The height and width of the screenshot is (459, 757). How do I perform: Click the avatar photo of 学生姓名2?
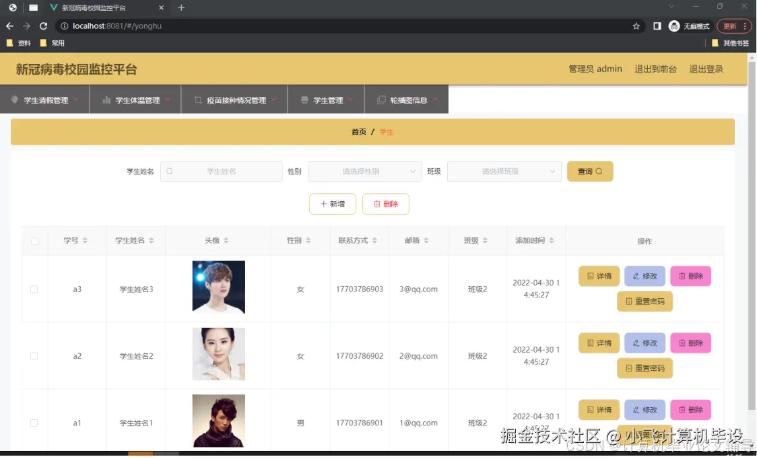[x=219, y=355]
